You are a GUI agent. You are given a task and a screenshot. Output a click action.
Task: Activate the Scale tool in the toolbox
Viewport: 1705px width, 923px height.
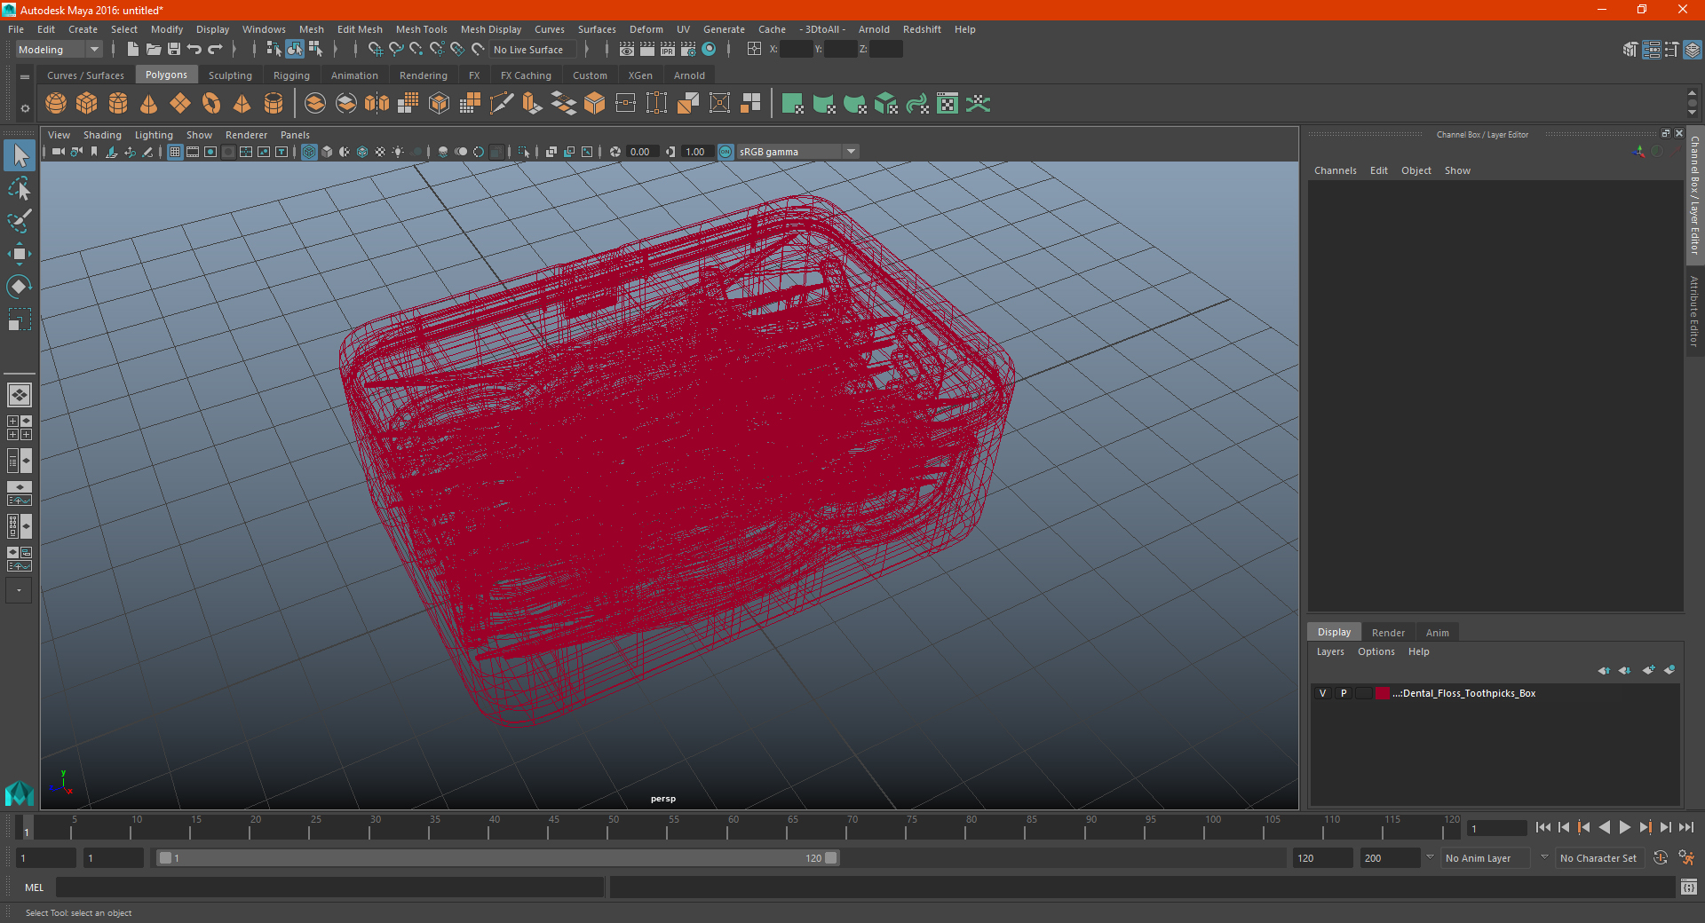click(20, 319)
